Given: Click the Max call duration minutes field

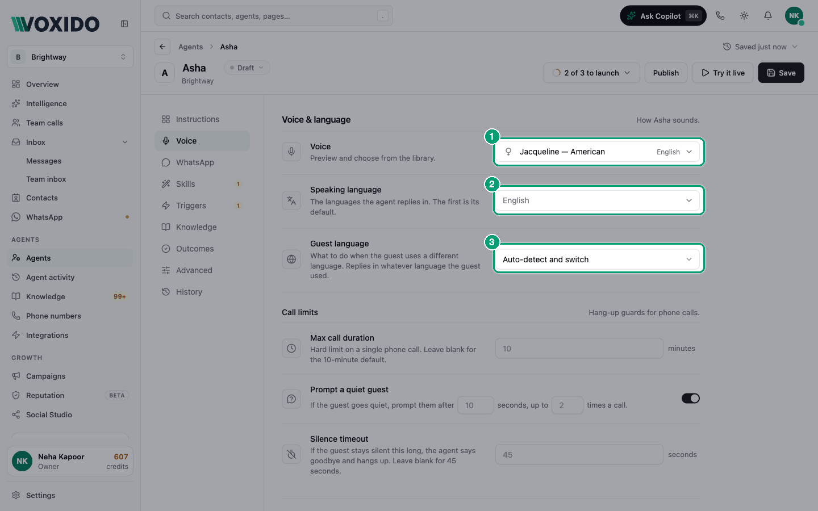Looking at the screenshot, I should click(x=579, y=349).
